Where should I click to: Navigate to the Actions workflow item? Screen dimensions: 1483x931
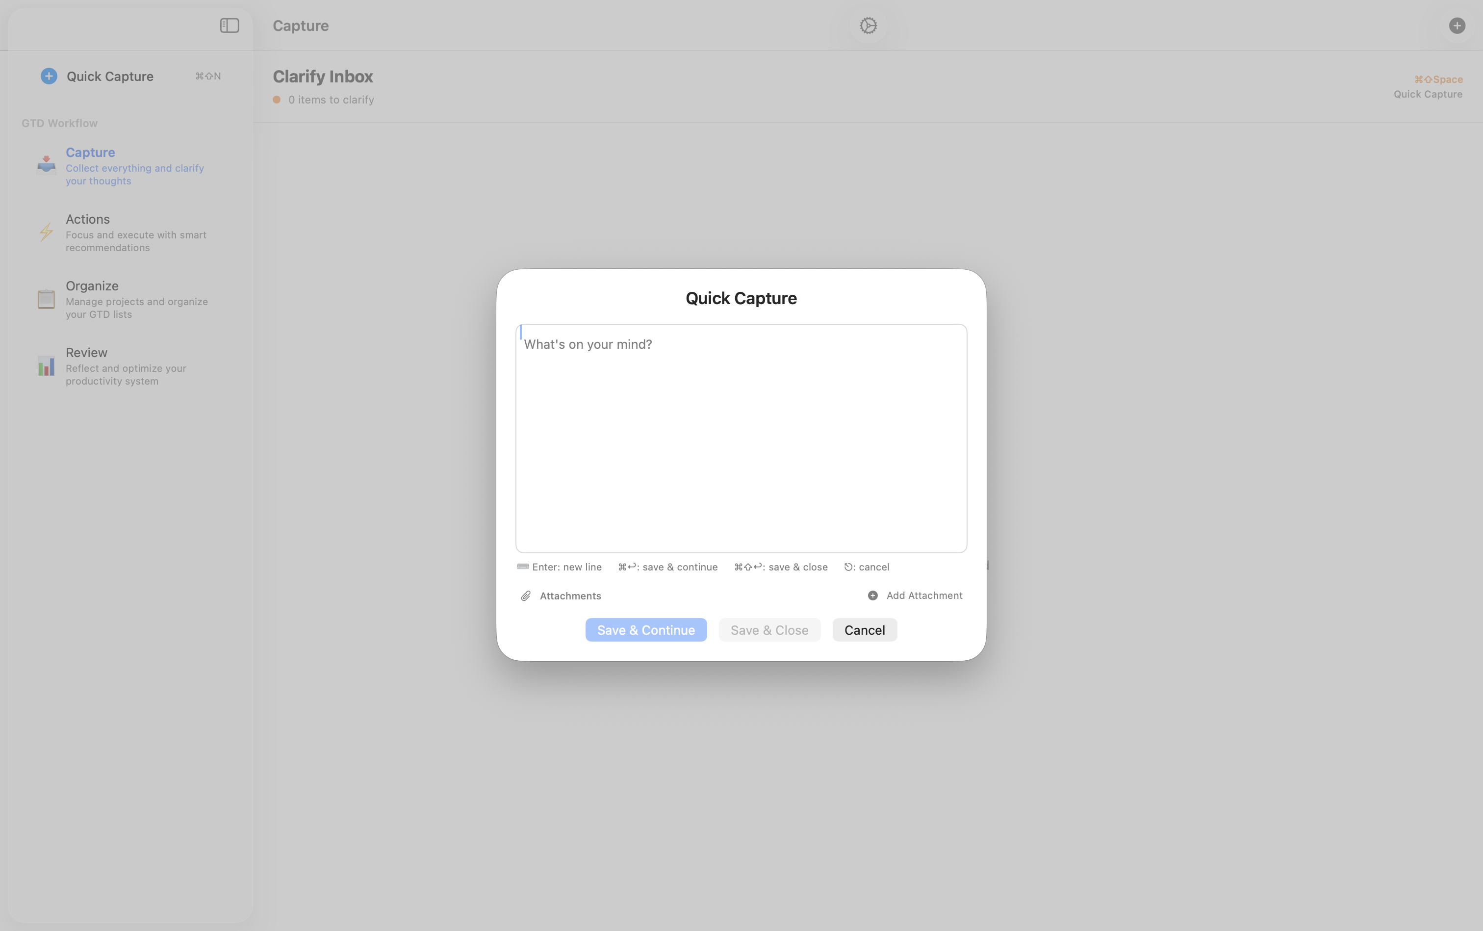(x=87, y=219)
